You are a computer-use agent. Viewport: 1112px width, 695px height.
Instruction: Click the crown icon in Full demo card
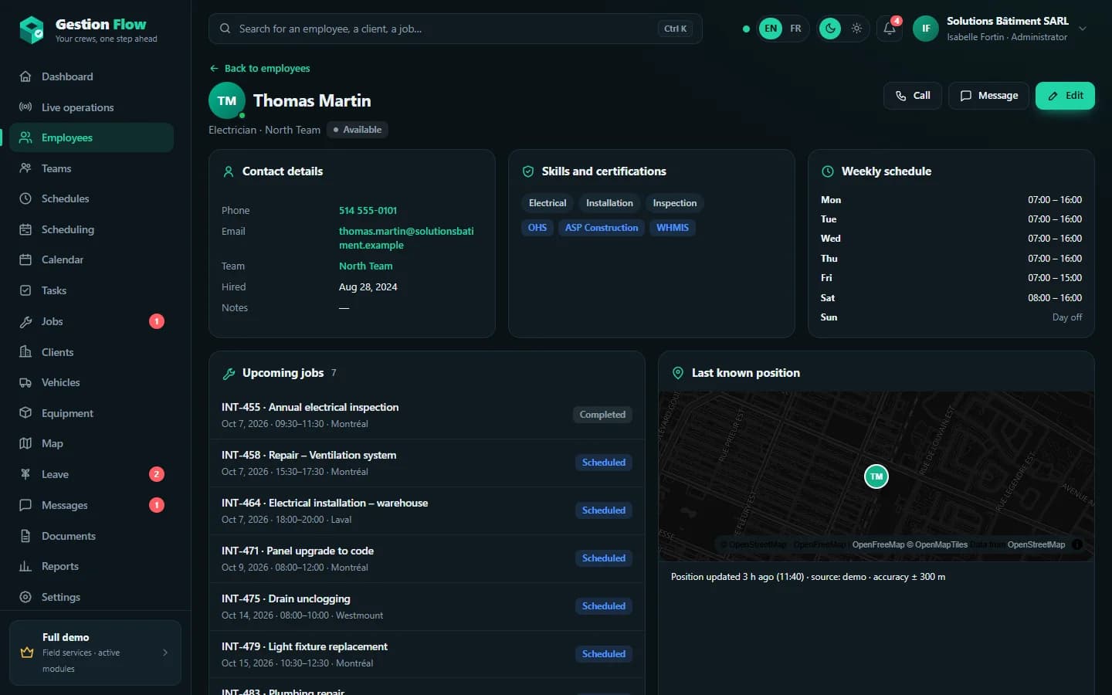point(27,653)
